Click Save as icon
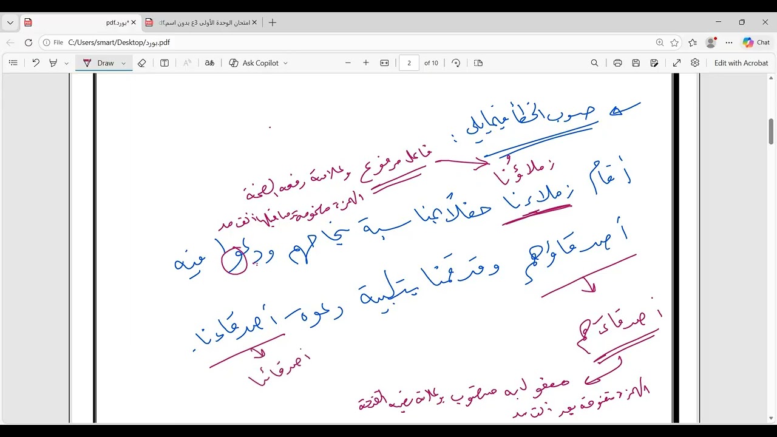The image size is (777, 437). [x=654, y=63]
